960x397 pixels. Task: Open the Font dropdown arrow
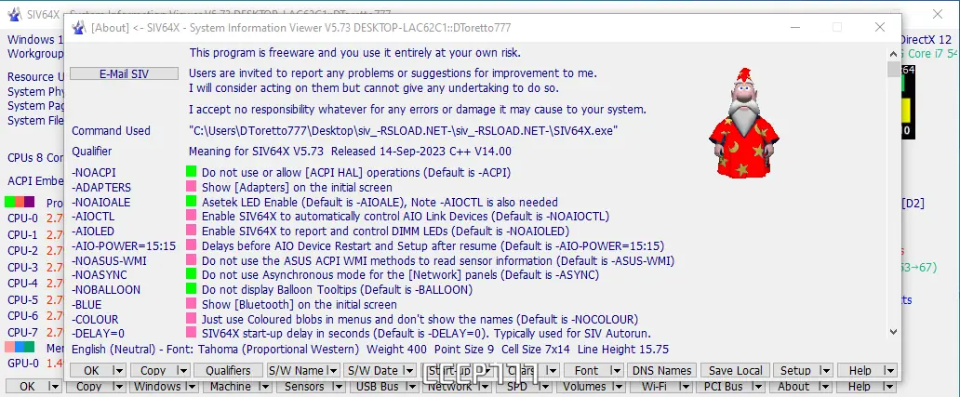coord(616,370)
